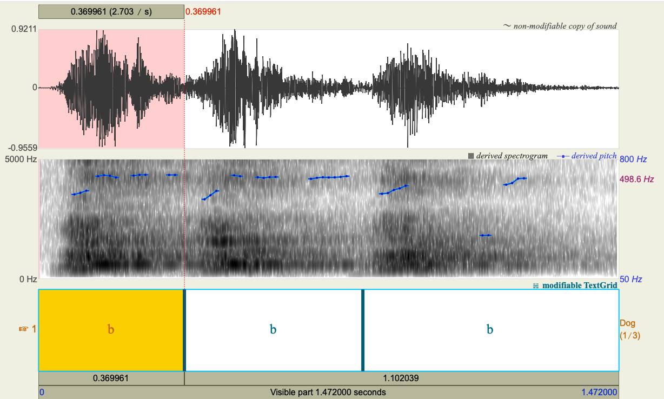Play the selection via the top duration bar

tap(110, 11)
